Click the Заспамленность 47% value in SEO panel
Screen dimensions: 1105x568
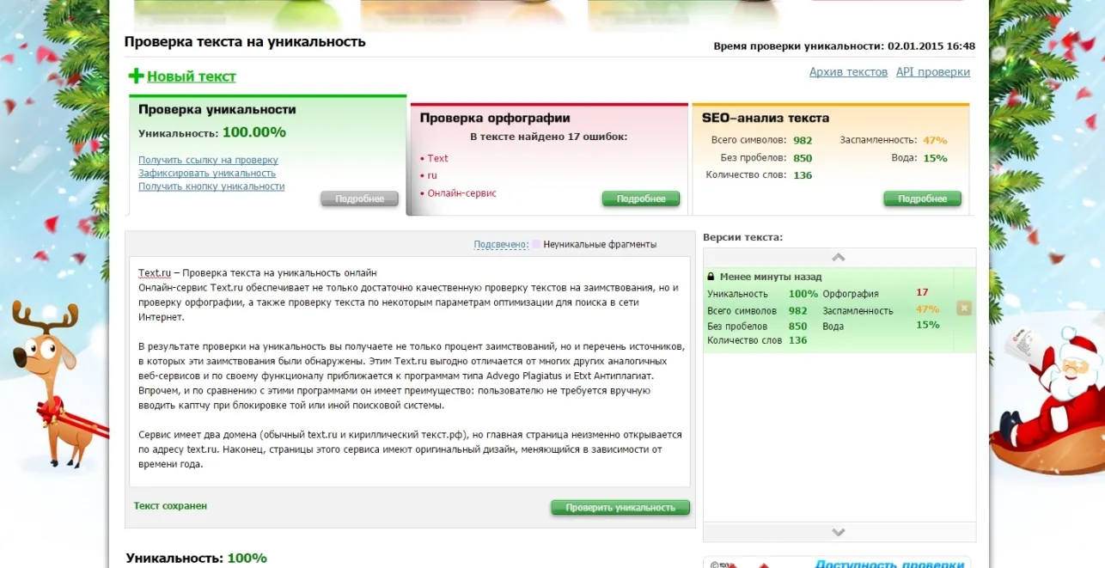tap(935, 140)
